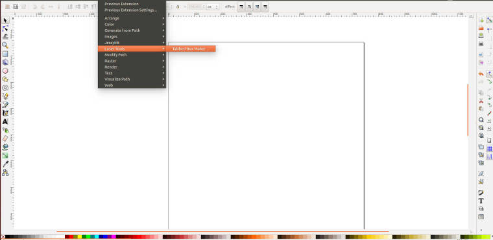This screenshot has width=493, height=240.
Task: Expand the Jessyink submenu
Action: pos(132,43)
